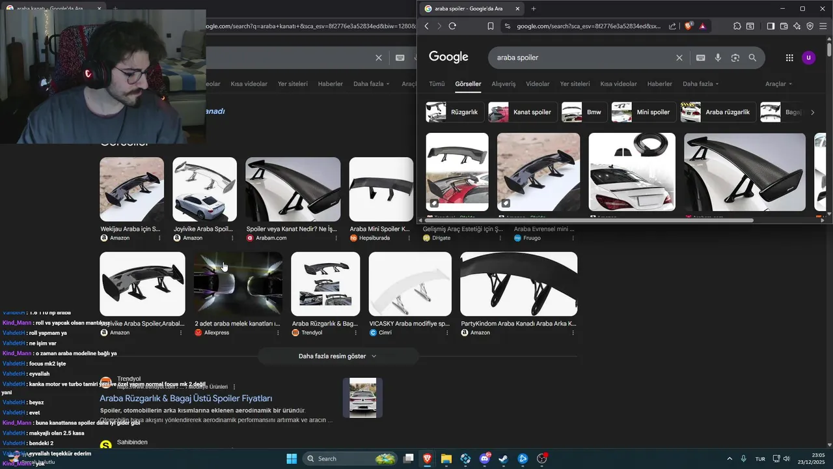This screenshot has width=833, height=469.
Task: Open options menu for Trendyol result
Action: (234, 387)
